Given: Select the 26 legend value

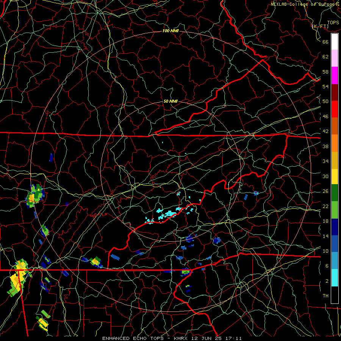Looking at the screenshot, I should 325,191.
